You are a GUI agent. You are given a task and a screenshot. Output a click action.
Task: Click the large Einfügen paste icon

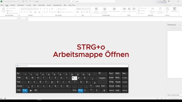[x=3, y=9]
